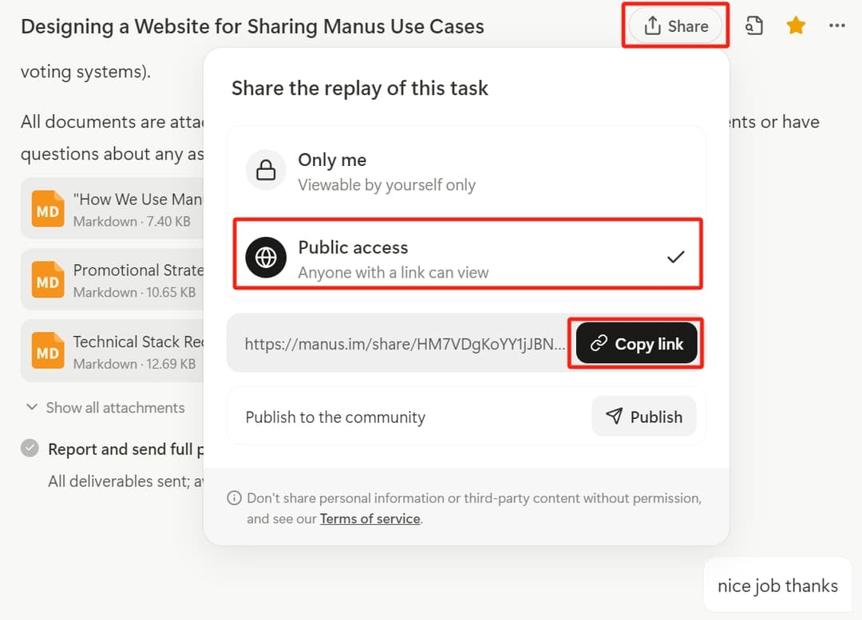The height and width of the screenshot is (620, 862).
Task: Open the three-dot more options menu
Action: tap(836, 26)
